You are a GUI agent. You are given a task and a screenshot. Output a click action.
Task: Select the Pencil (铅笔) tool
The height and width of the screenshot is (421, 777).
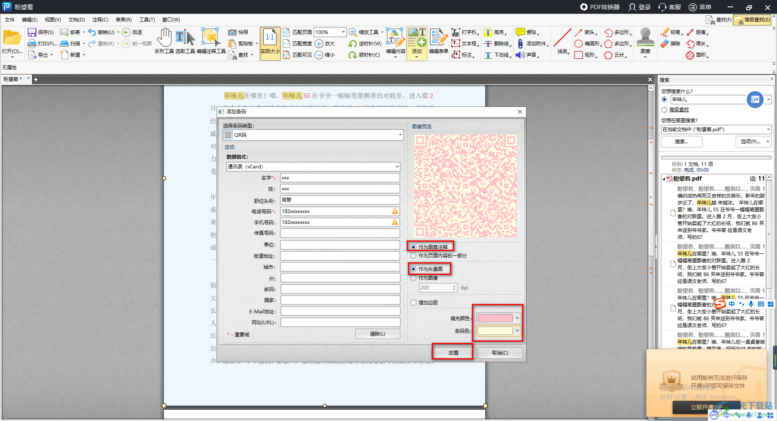[672, 32]
